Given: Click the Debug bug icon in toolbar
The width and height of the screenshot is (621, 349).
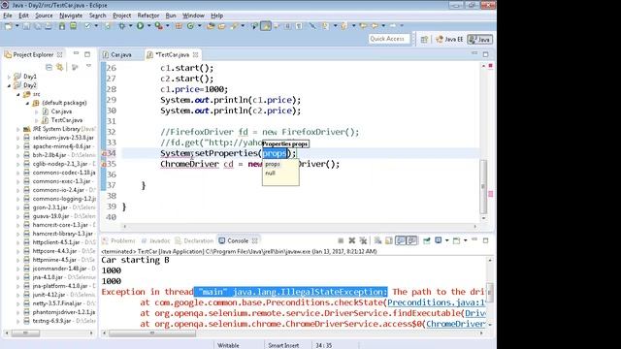Looking at the screenshot, I should tap(122, 26).
